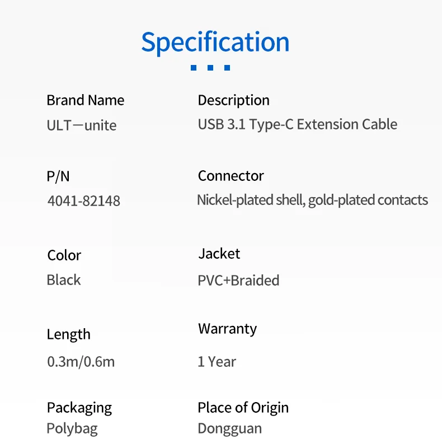The image size is (442, 448).
Task: Select the 1 Year warranty value
Action: (x=217, y=362)
